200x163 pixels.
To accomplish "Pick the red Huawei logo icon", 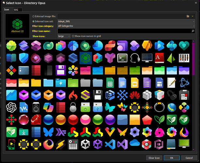I will (x=135, y=95).
